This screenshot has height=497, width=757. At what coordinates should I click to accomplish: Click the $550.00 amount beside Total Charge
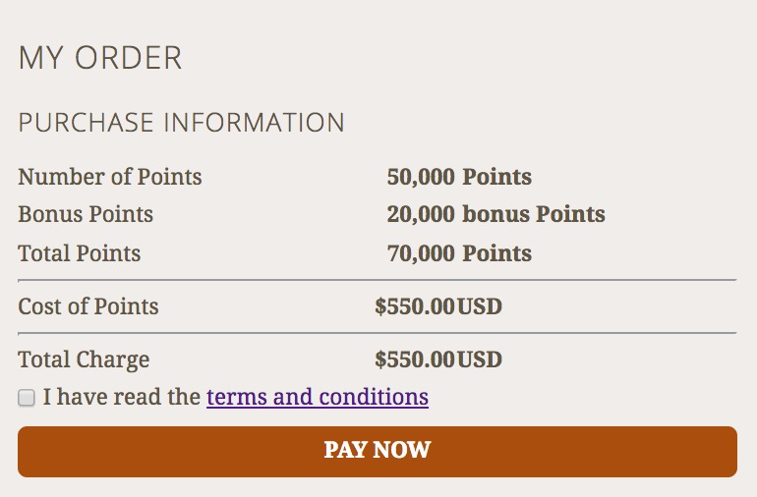(415, 359)
